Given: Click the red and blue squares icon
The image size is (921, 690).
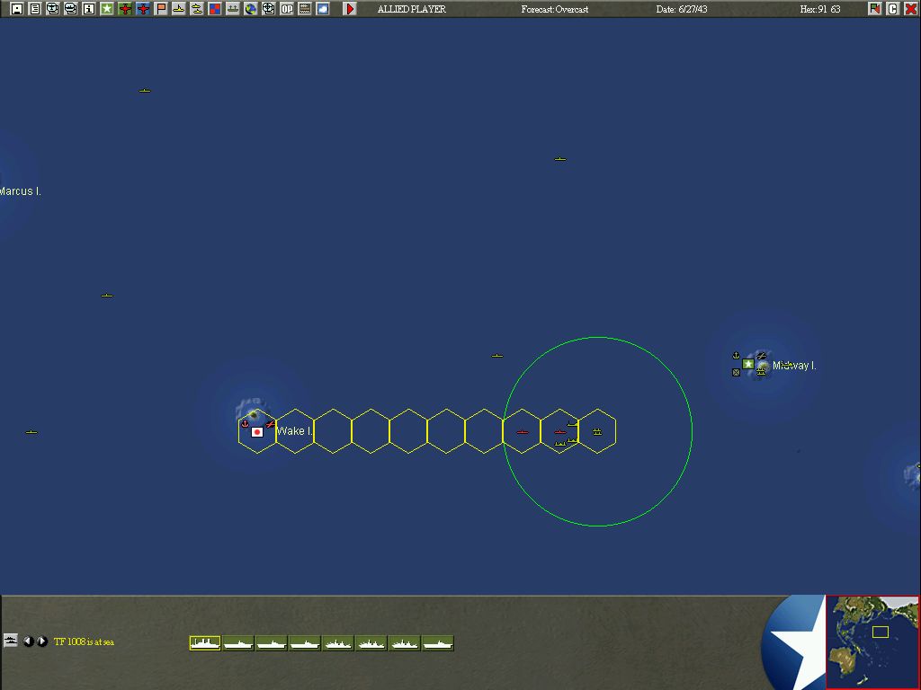Looking at the screenshot, I should tap(215, 9).
